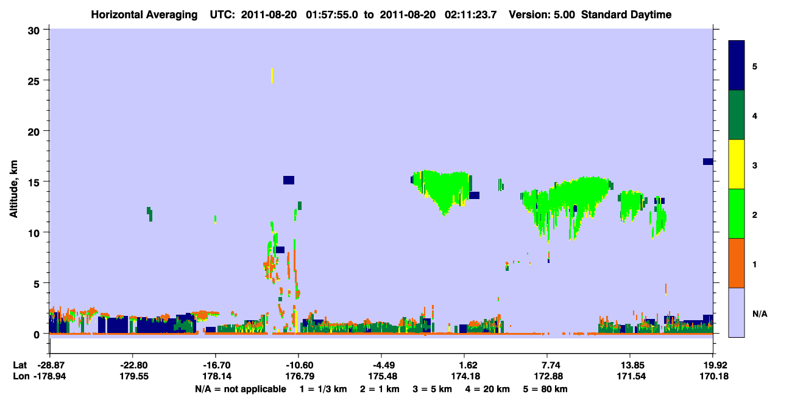The image size is (792, 406).
Task: Click the dark blue rectangle near 17 km altitude
Action: click(708, 161)
